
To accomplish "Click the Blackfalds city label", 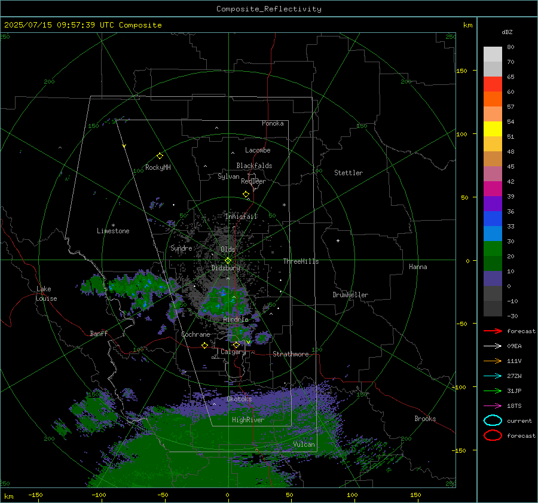I will tap(254, 166).
